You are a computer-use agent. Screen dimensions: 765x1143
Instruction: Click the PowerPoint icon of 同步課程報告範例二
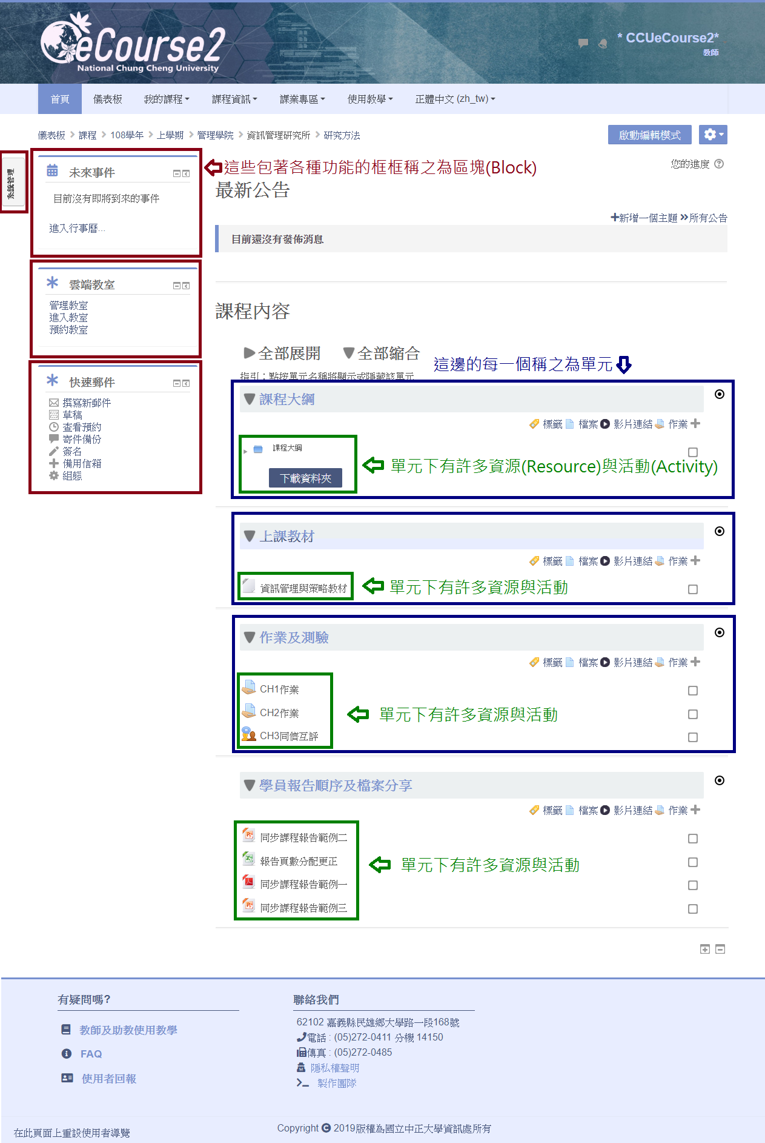(248, 835)
